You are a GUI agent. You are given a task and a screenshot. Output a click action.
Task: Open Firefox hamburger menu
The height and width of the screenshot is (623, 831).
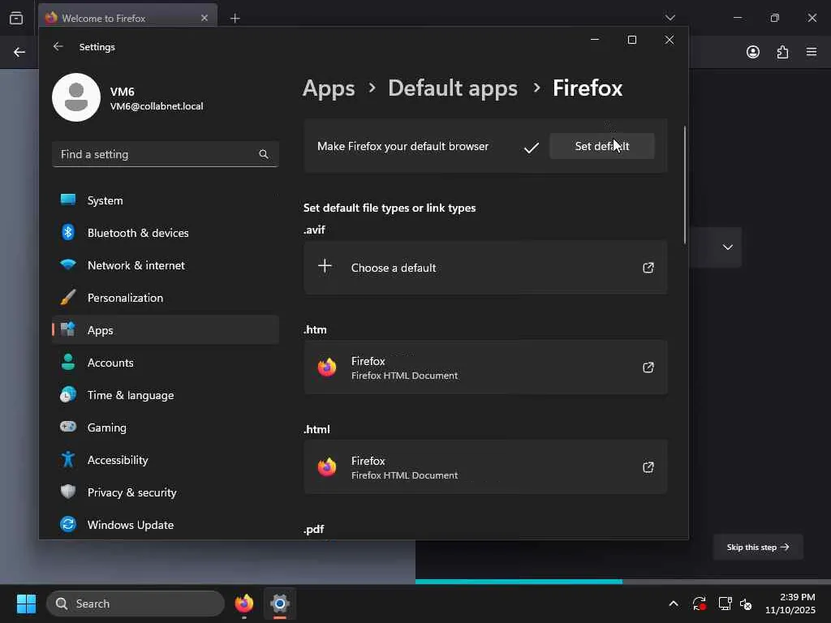(x=812, y=52)
